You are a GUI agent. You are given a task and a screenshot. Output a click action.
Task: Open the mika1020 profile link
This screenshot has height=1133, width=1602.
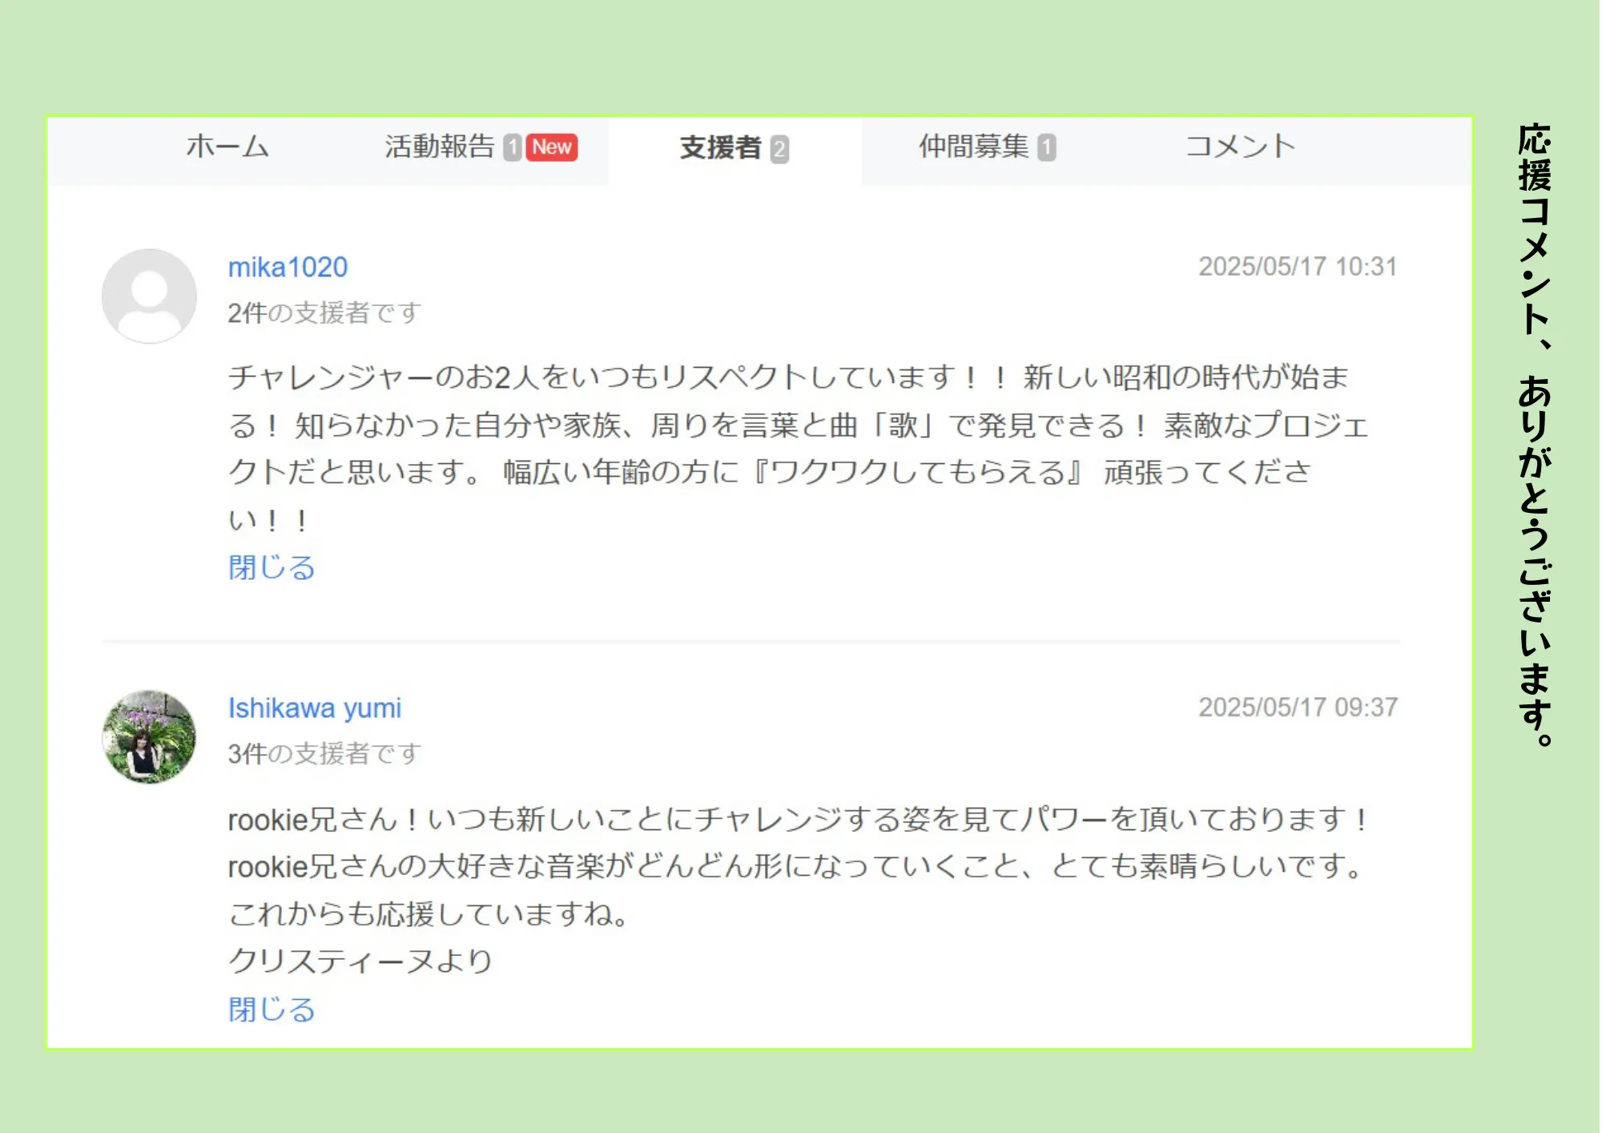coord(288,268)
